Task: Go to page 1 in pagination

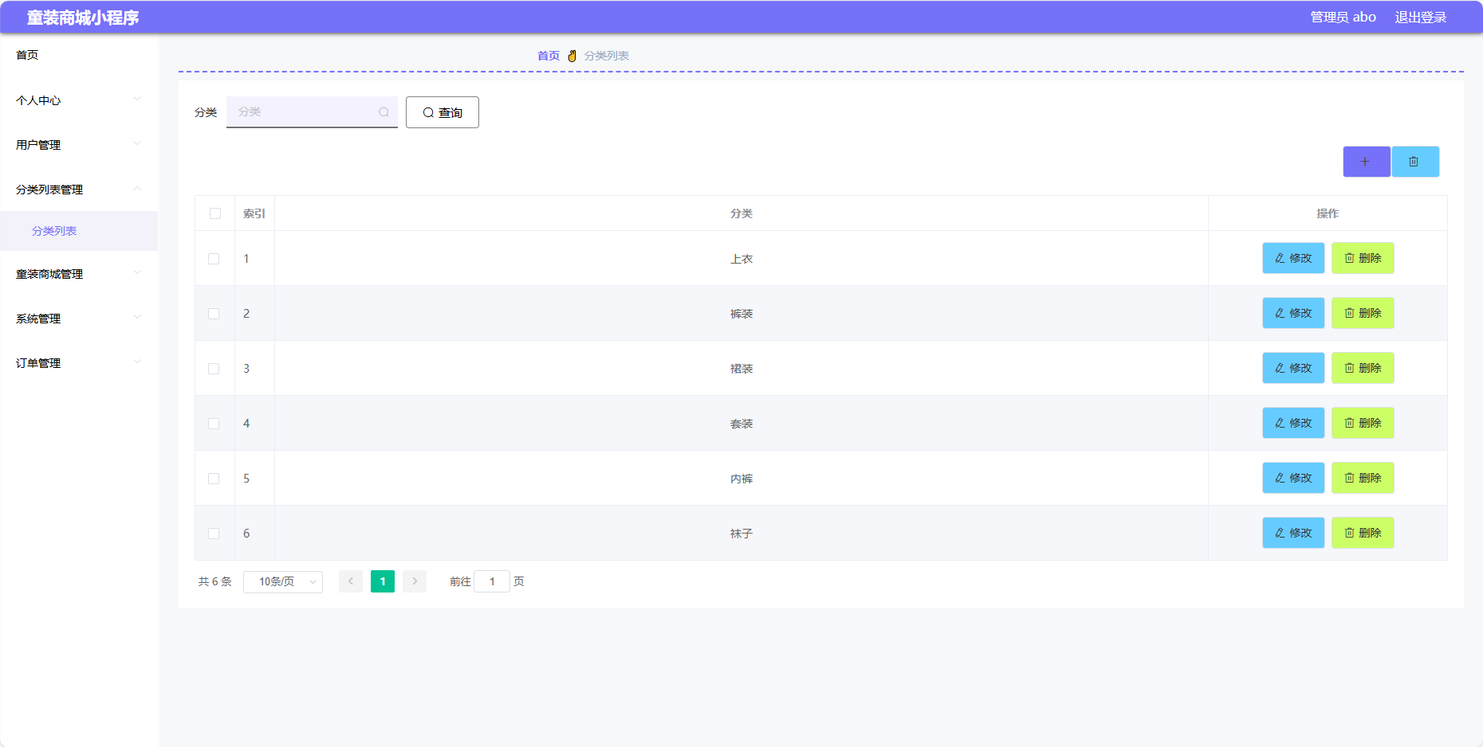Action: click(x=383, y=581)
